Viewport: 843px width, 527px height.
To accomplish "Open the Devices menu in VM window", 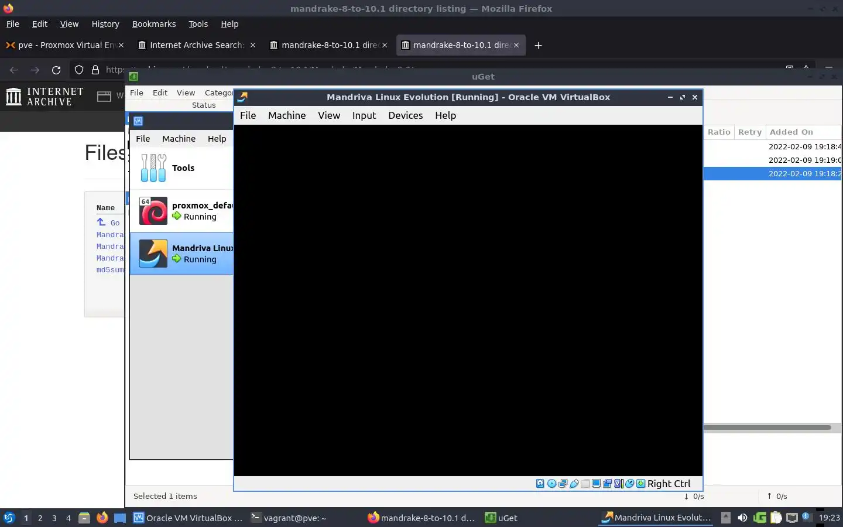I will point(406,115).
